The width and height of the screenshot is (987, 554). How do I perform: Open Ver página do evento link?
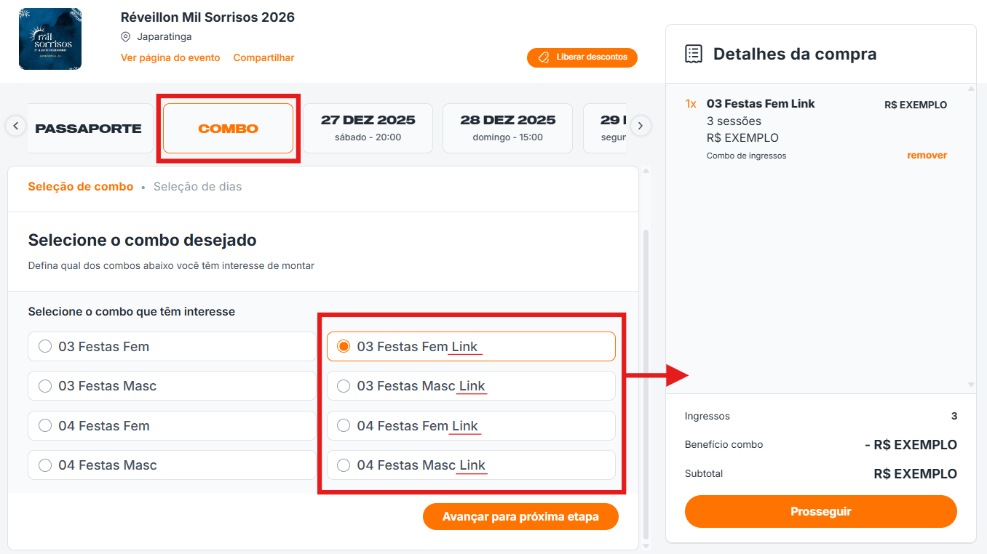coord(170,58)
